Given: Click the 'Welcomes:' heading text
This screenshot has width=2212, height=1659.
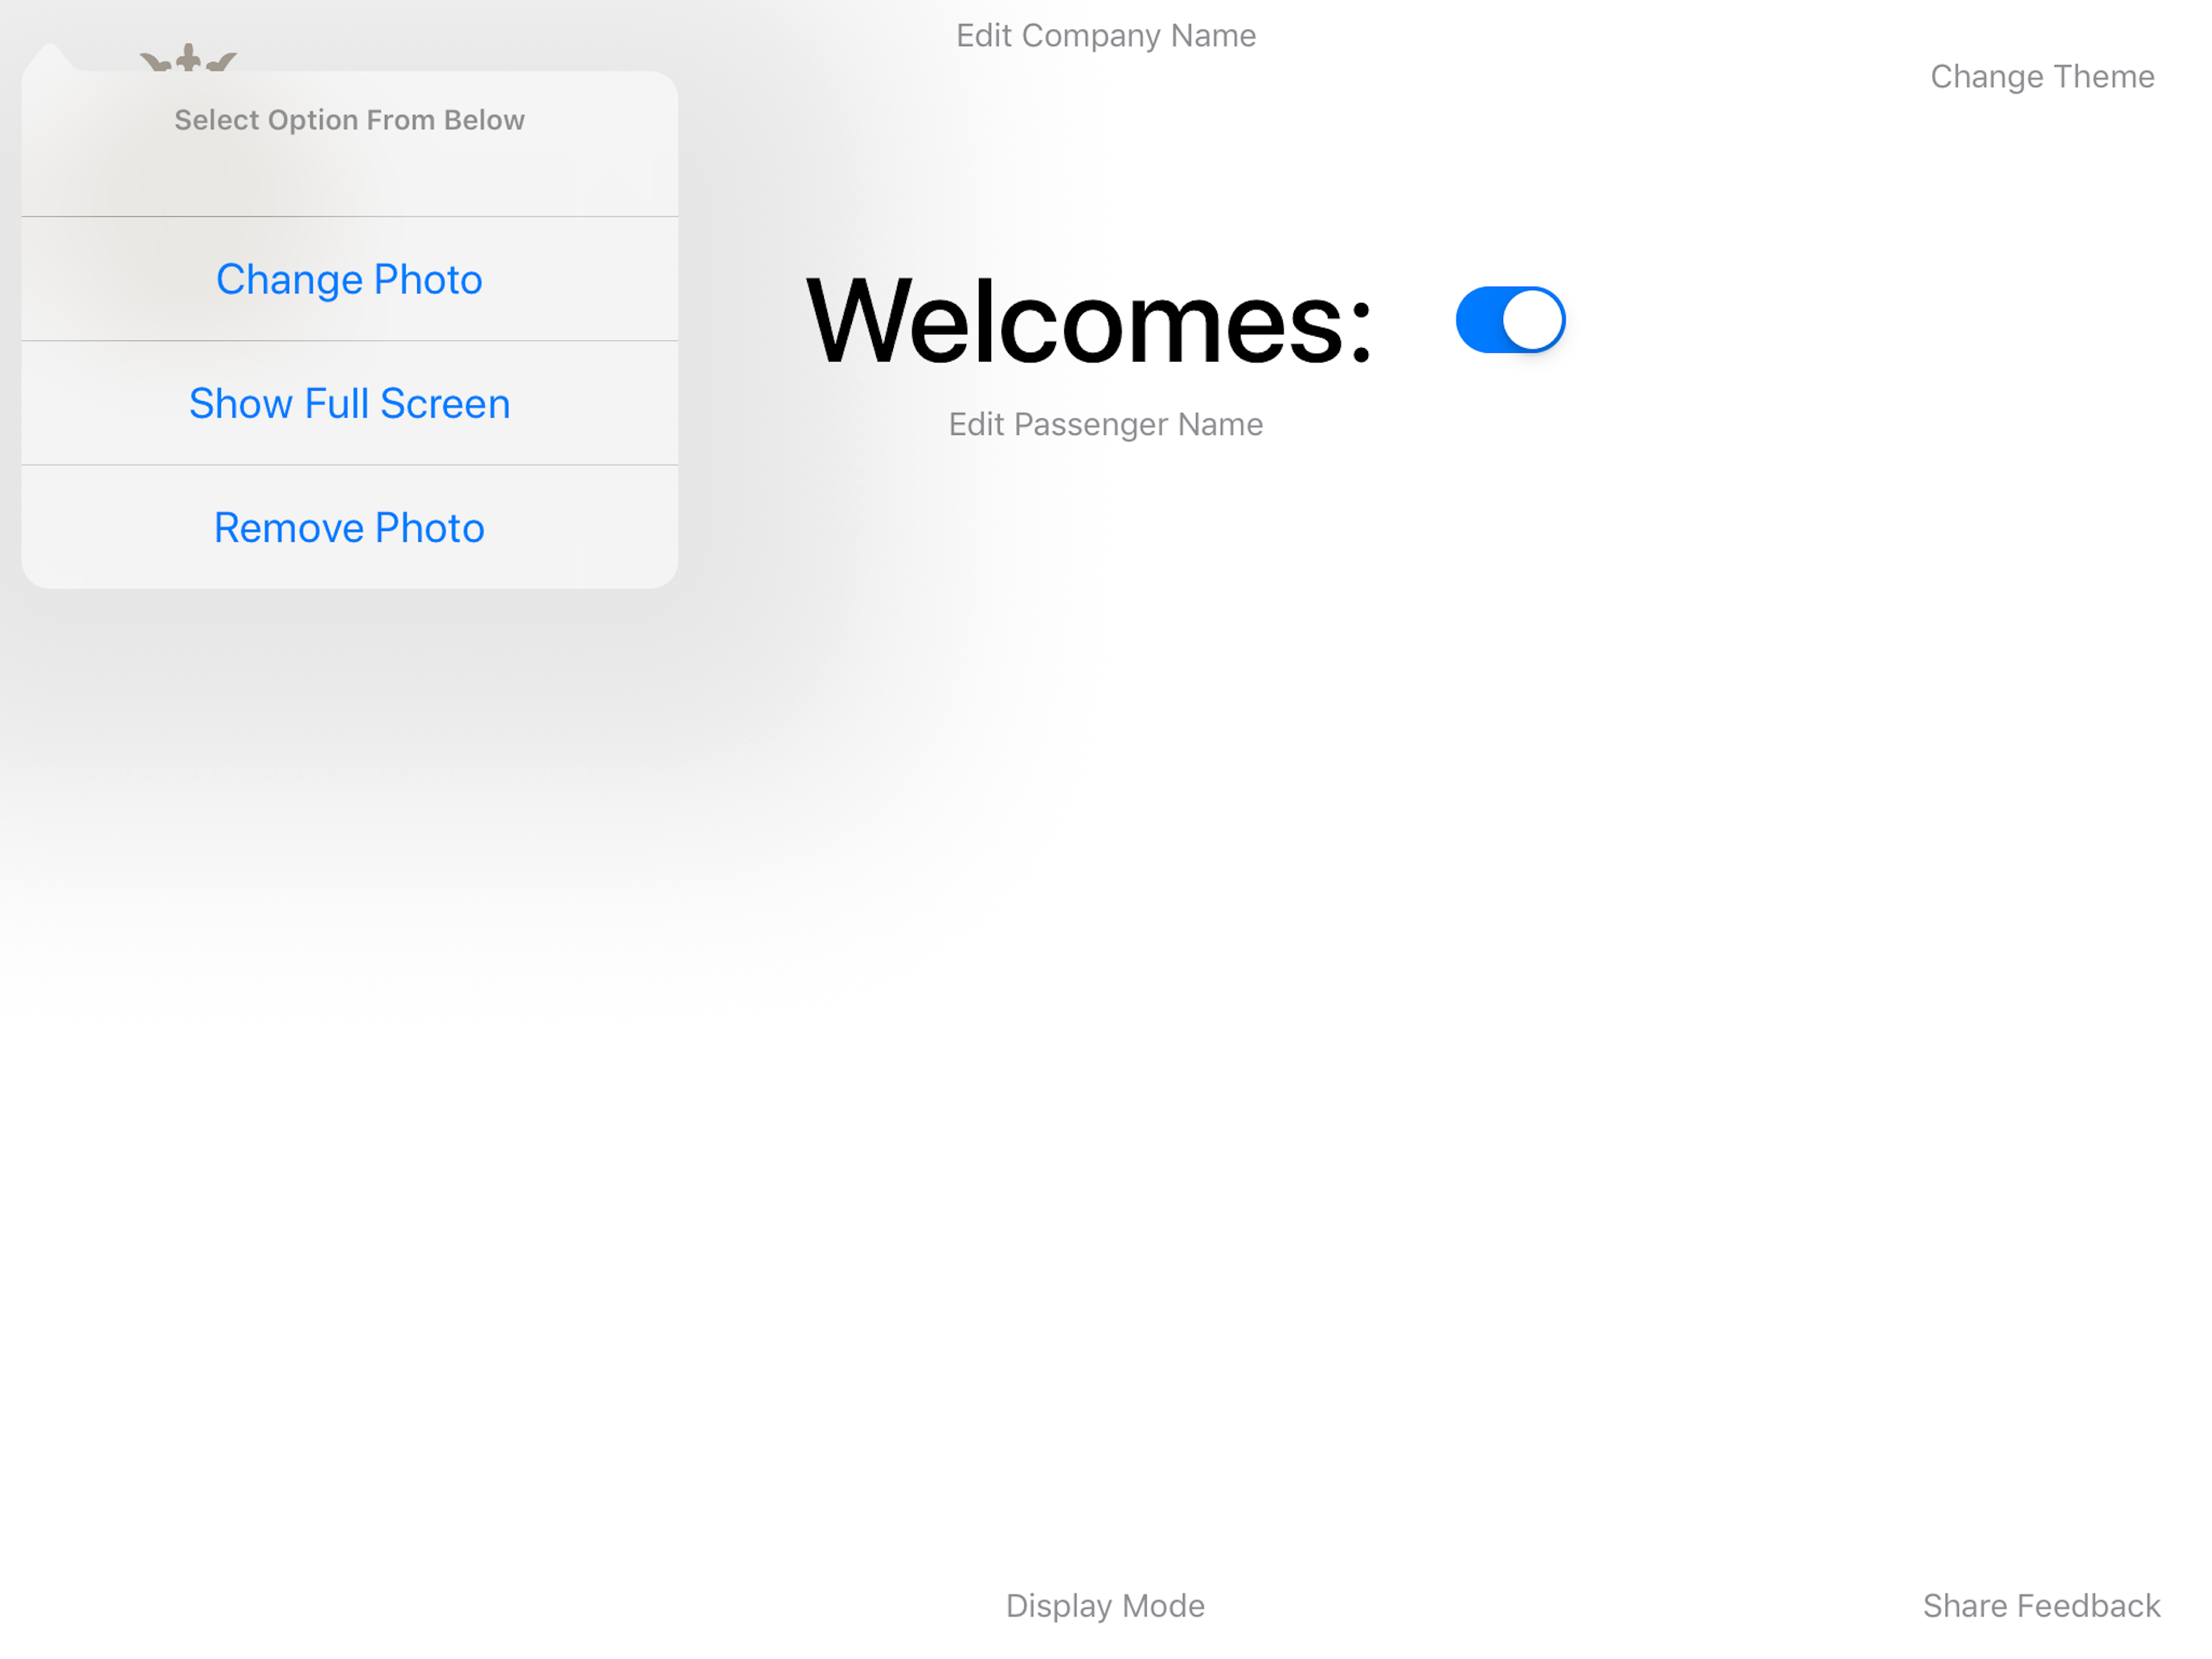Looking at the screenshot, I should [x=1090, y=322].
